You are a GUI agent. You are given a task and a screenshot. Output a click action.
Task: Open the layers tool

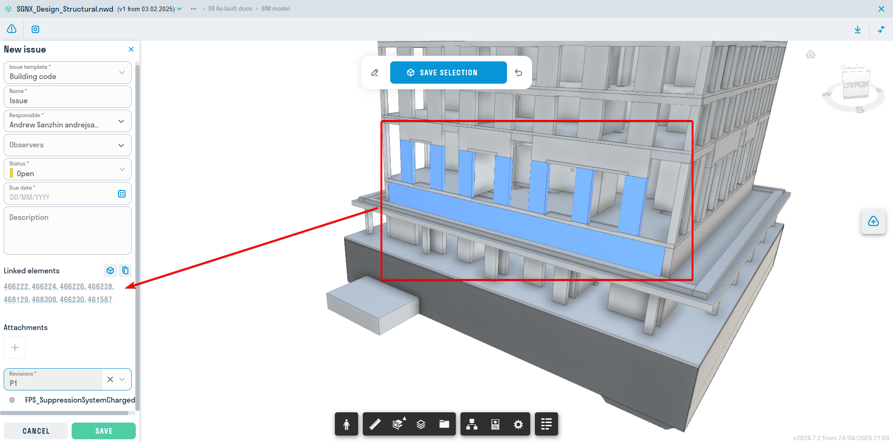421,424
